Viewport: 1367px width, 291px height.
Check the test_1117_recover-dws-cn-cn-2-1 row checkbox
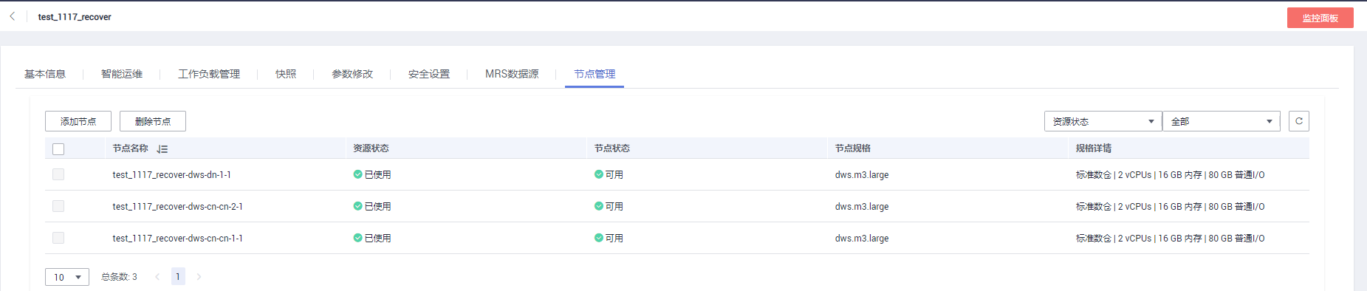point(58,206)
